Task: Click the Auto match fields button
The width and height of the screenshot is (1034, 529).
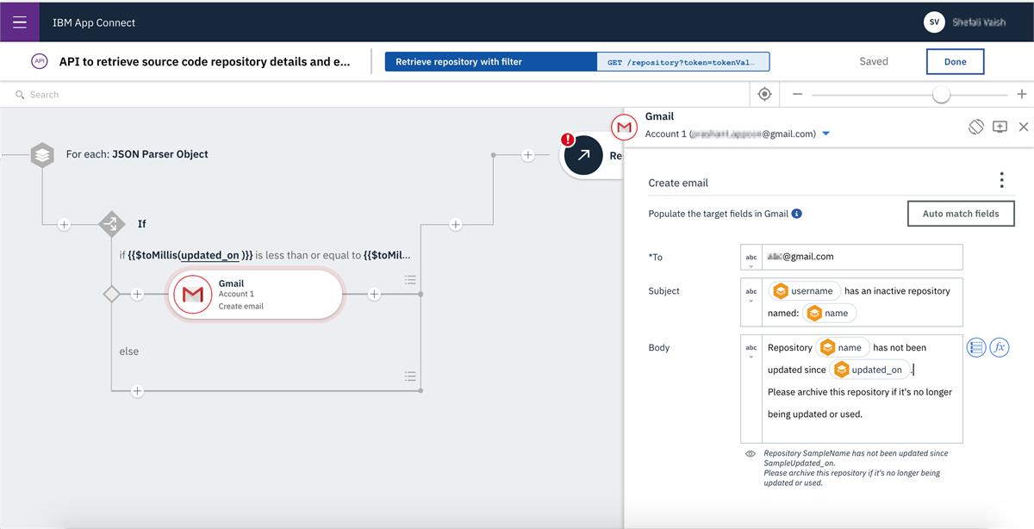Action: (x=960, y=213)
